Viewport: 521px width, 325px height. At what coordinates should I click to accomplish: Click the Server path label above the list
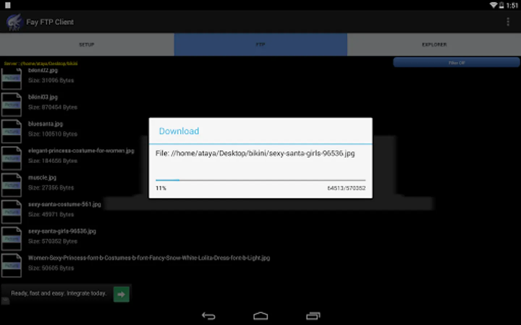tap(41, 64)
